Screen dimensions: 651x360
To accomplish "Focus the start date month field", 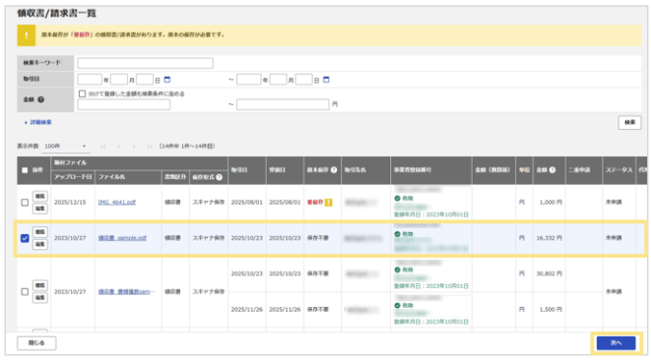I will point(119,80).
